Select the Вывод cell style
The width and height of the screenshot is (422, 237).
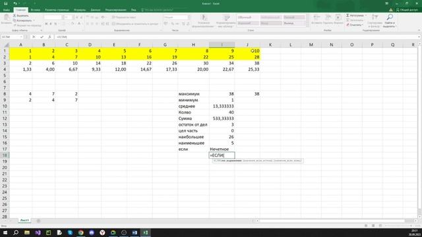[294, 23]
